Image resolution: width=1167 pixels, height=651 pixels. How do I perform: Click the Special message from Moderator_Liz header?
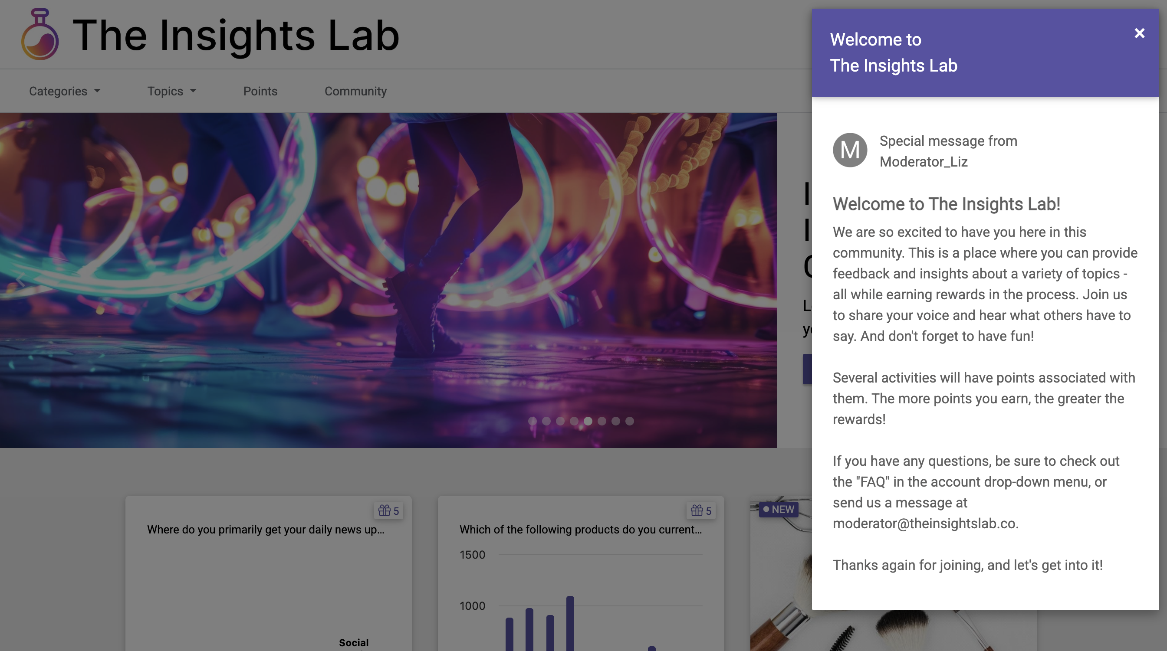pyautogui.click(x=948, y=151)
